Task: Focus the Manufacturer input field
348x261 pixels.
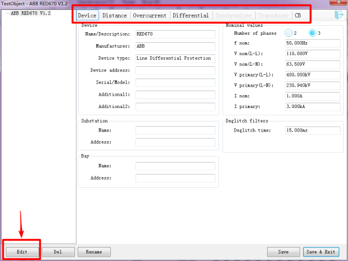Action: coord(175,46)
